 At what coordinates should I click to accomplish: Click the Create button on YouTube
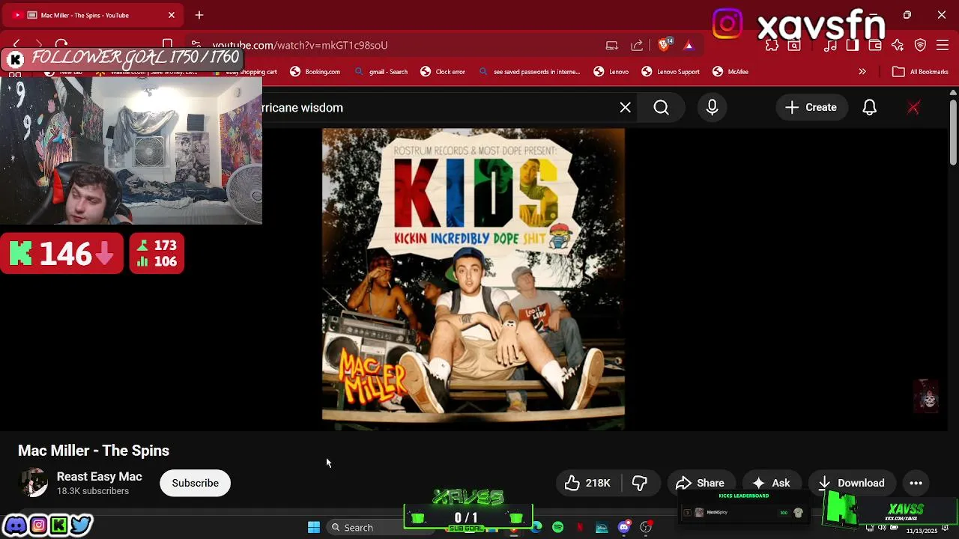pos(811,108)
